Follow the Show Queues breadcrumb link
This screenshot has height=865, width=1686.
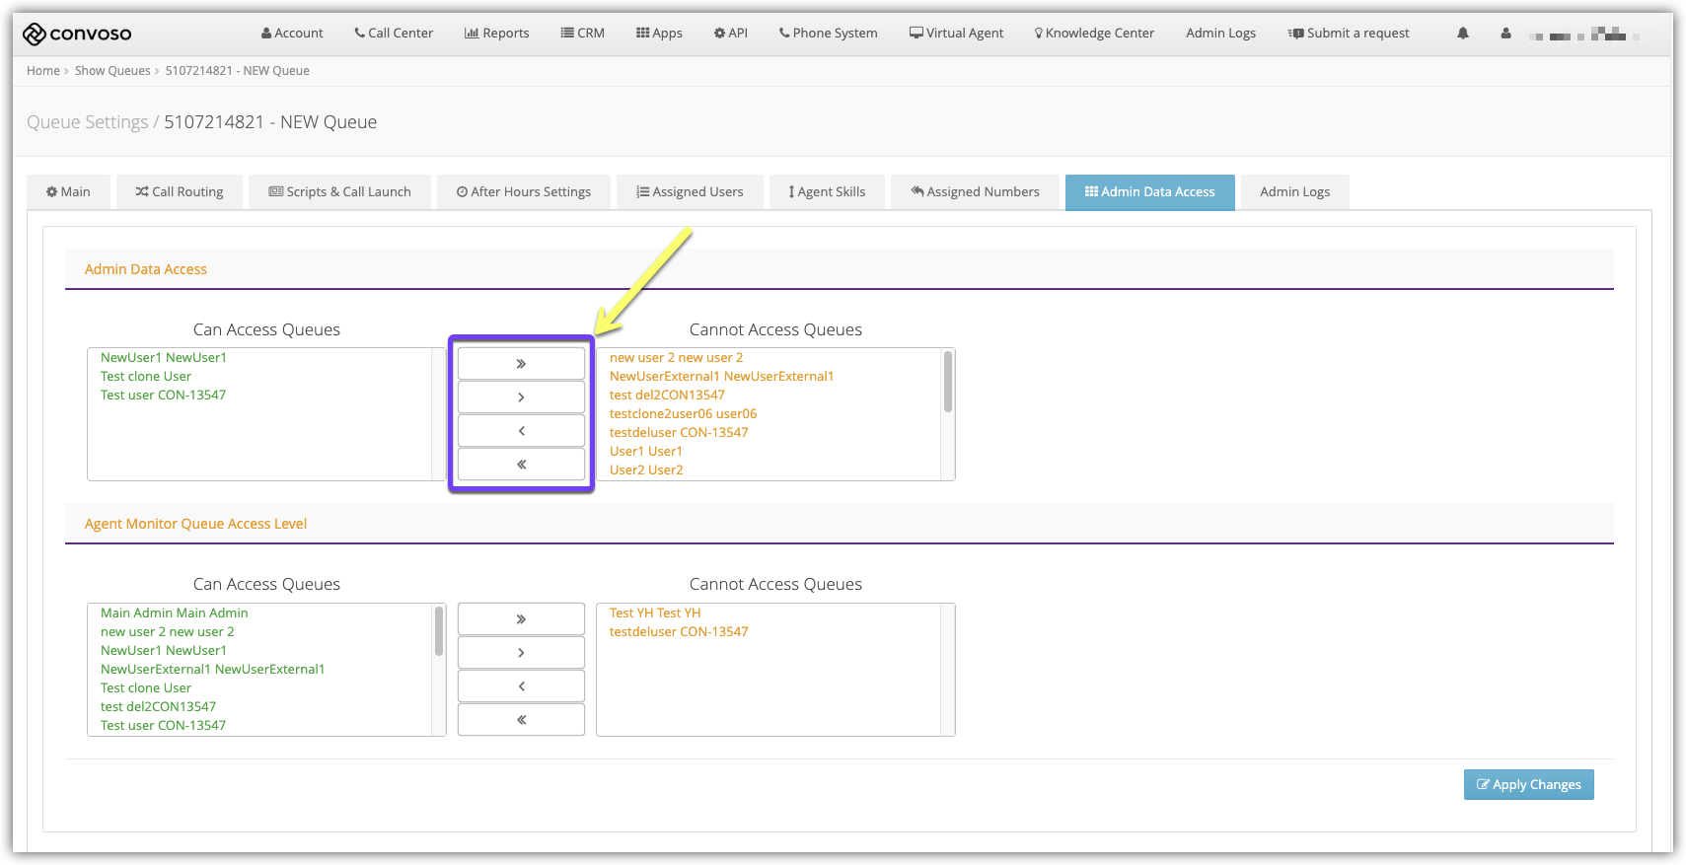(112, 71)
